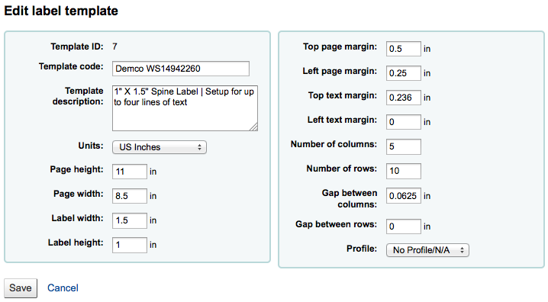Viewport: 548px width, 302px height.
Task: Click the Top text margin field
Action: coord(404,98)
